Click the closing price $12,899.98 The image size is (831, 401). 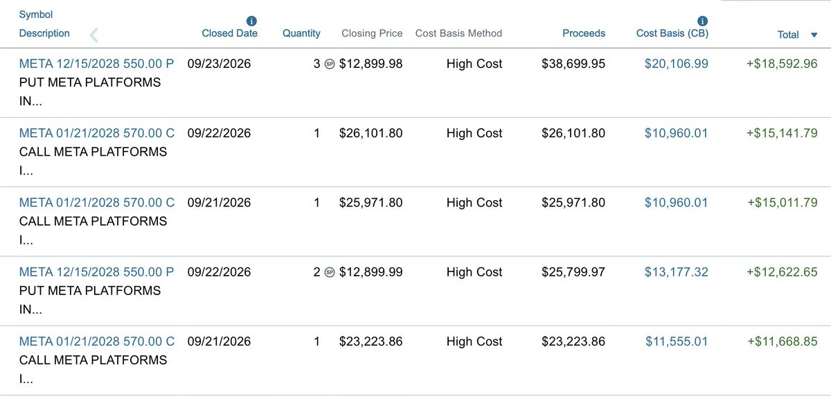tap(371, 64)
